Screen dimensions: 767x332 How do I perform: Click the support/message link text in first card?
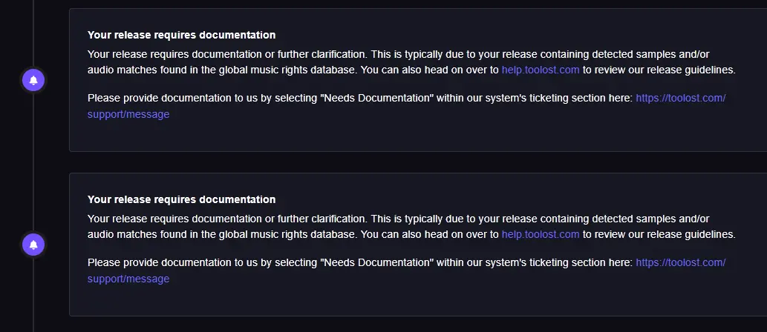[x=128, y=114]
